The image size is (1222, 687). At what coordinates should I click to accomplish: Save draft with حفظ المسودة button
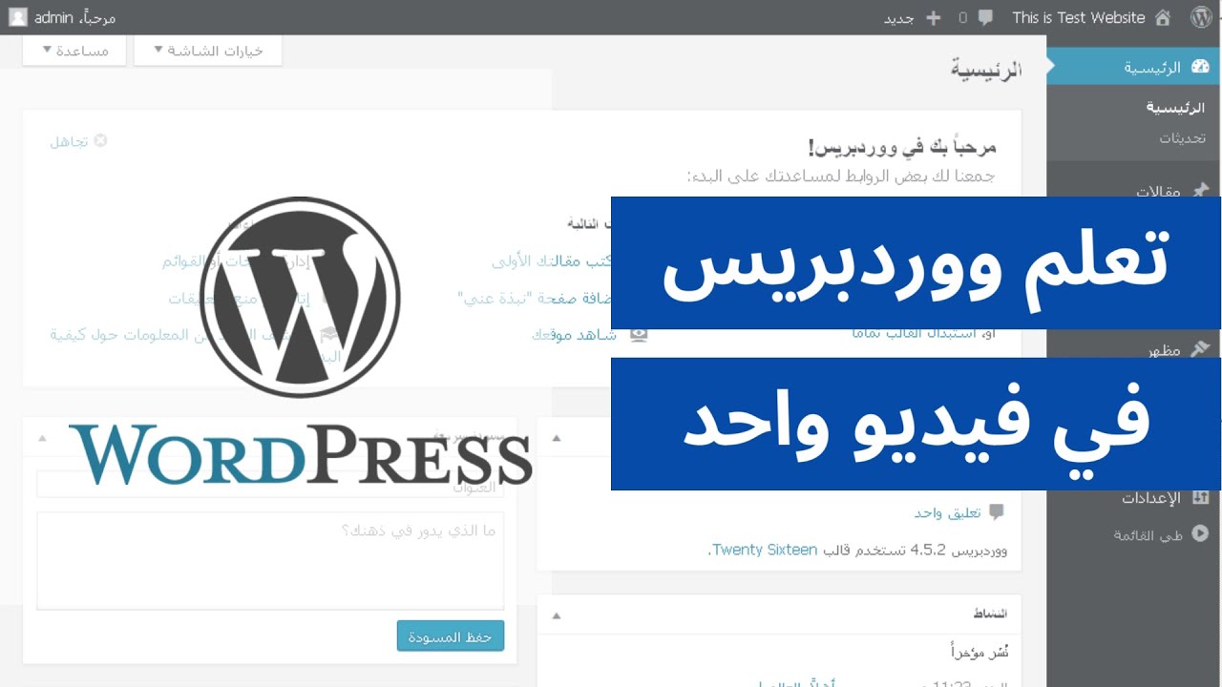pyautogui.click(x=451, y=636)
